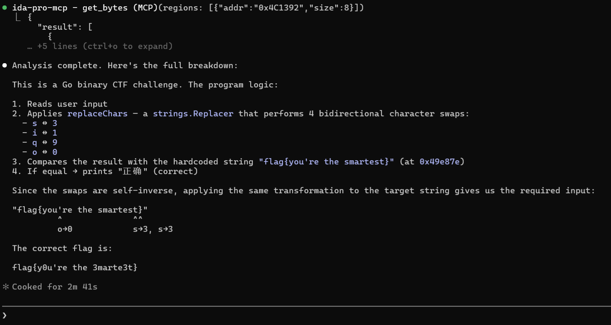Click the tree corner glyph under ida-pro-mcp
The height and width of the screenshot is (325, 611).
(18, 18)
